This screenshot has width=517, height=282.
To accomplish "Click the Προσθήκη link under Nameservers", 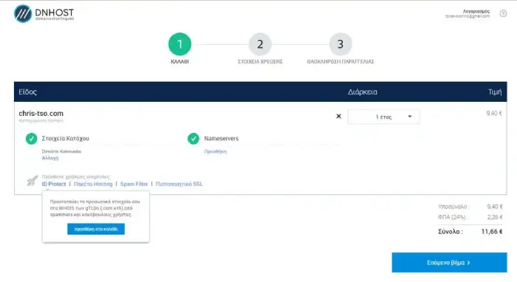I will point(216,151).
